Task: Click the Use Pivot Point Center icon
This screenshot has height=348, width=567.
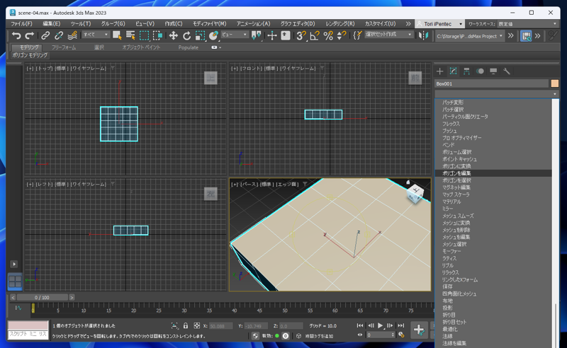Action: point(257,35)
